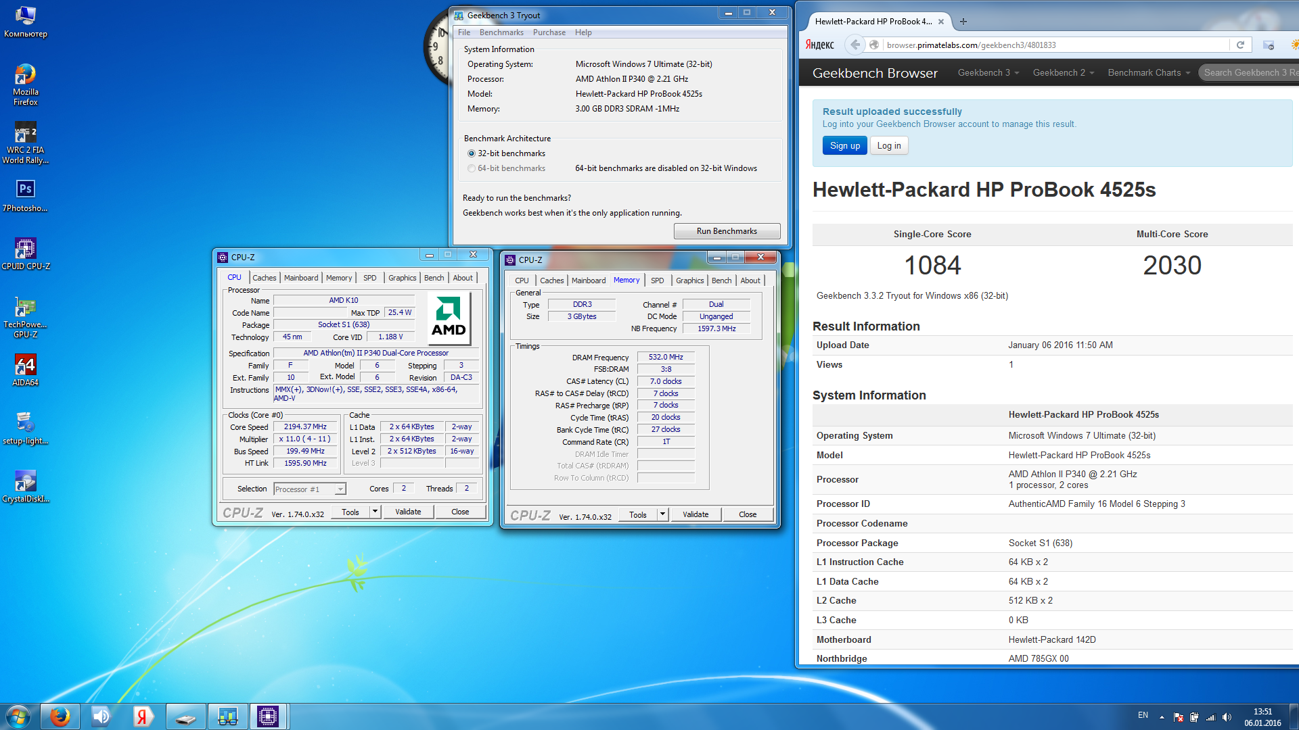
Task: Open CrystalDiskInfo desktop shortcut
Action: (x=26, y=487)
